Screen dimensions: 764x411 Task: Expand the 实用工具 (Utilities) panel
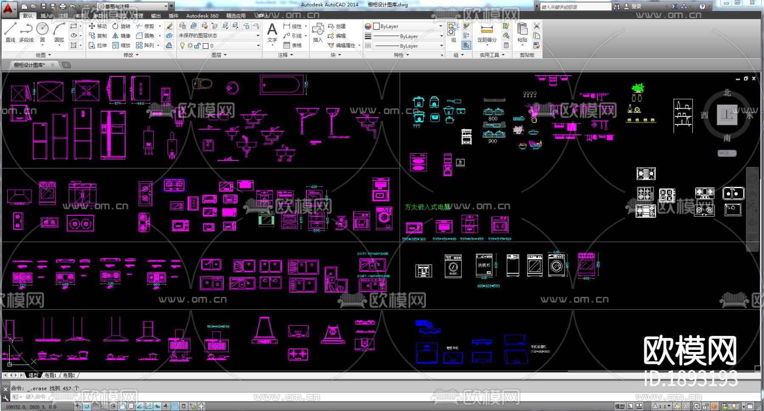(x=492, y=55)
